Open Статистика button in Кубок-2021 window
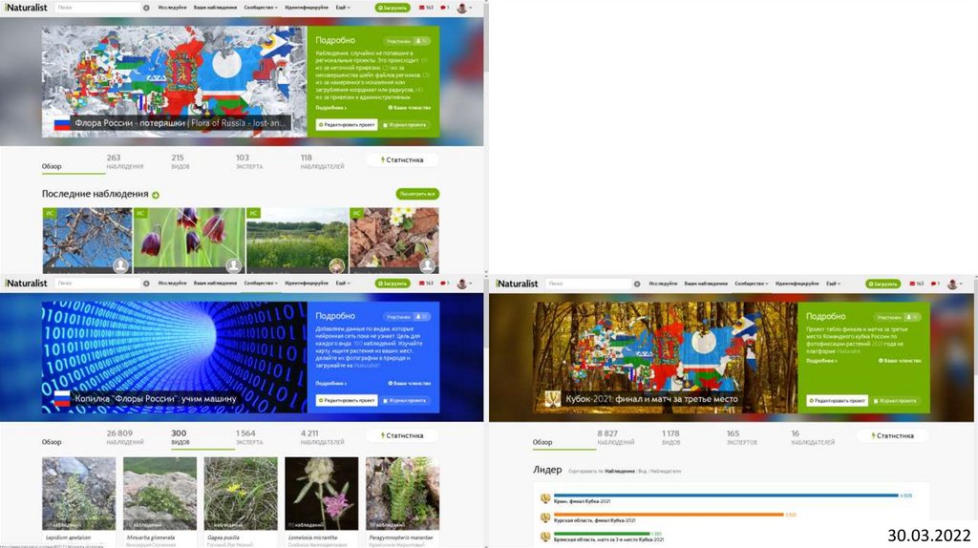This screenshot has height=548, width=978. [x=893, y=435]
